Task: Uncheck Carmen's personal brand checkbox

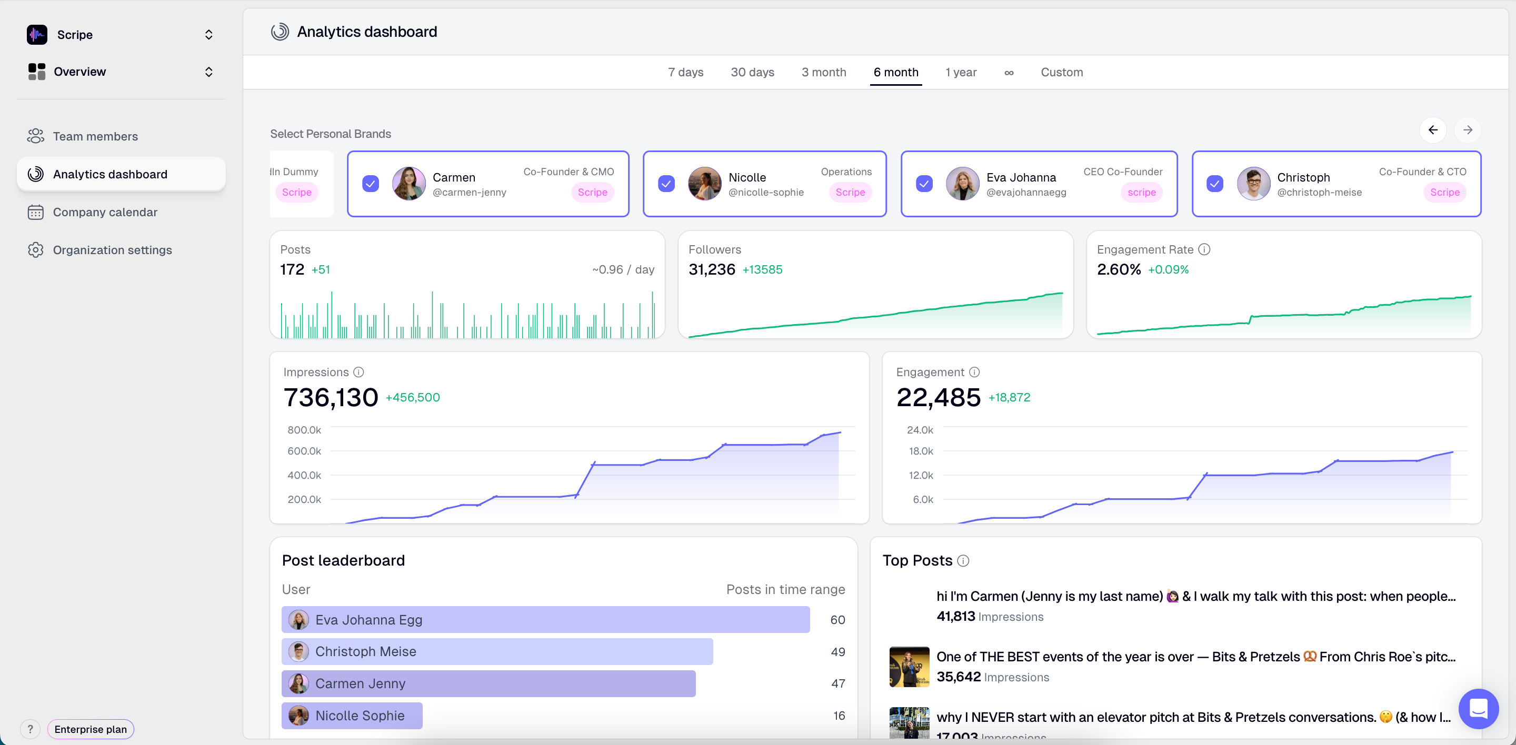Action: click(x=370, y=184)
